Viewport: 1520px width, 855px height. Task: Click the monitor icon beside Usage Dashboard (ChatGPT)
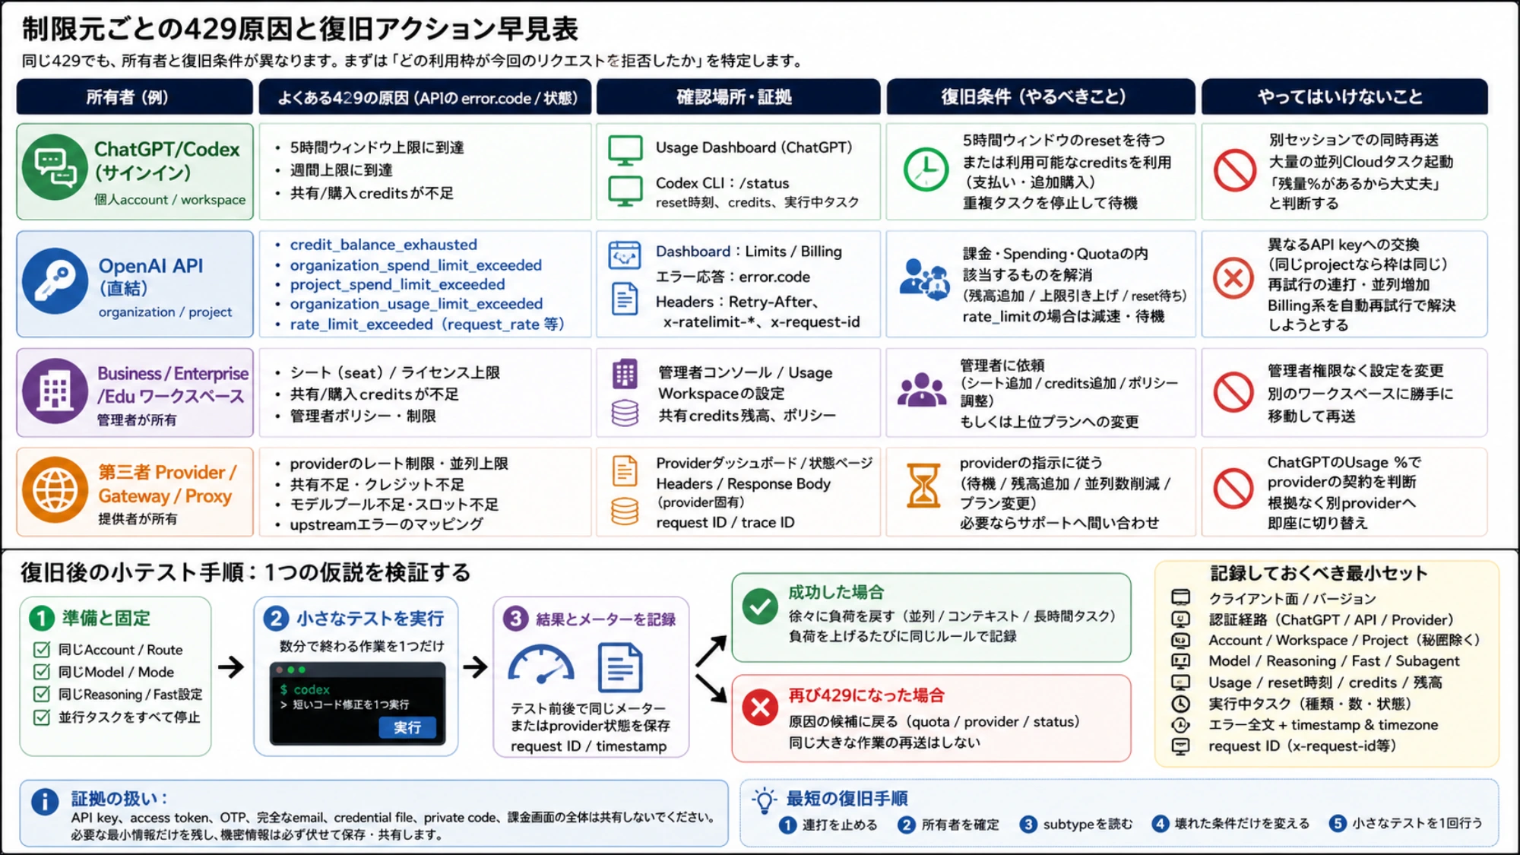[625, 150]
